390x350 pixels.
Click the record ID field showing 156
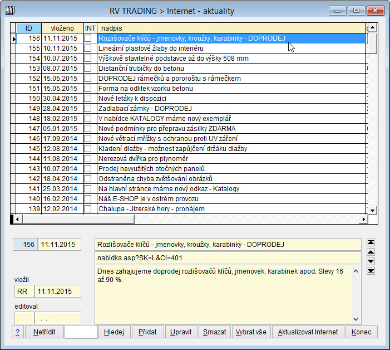pos(26,244)
